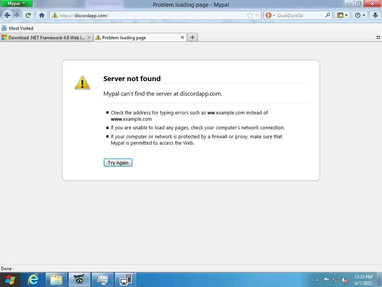This screenshot has width=382, height=287.
Task: Open the downloads arrow button
Action: coord(375,15)
